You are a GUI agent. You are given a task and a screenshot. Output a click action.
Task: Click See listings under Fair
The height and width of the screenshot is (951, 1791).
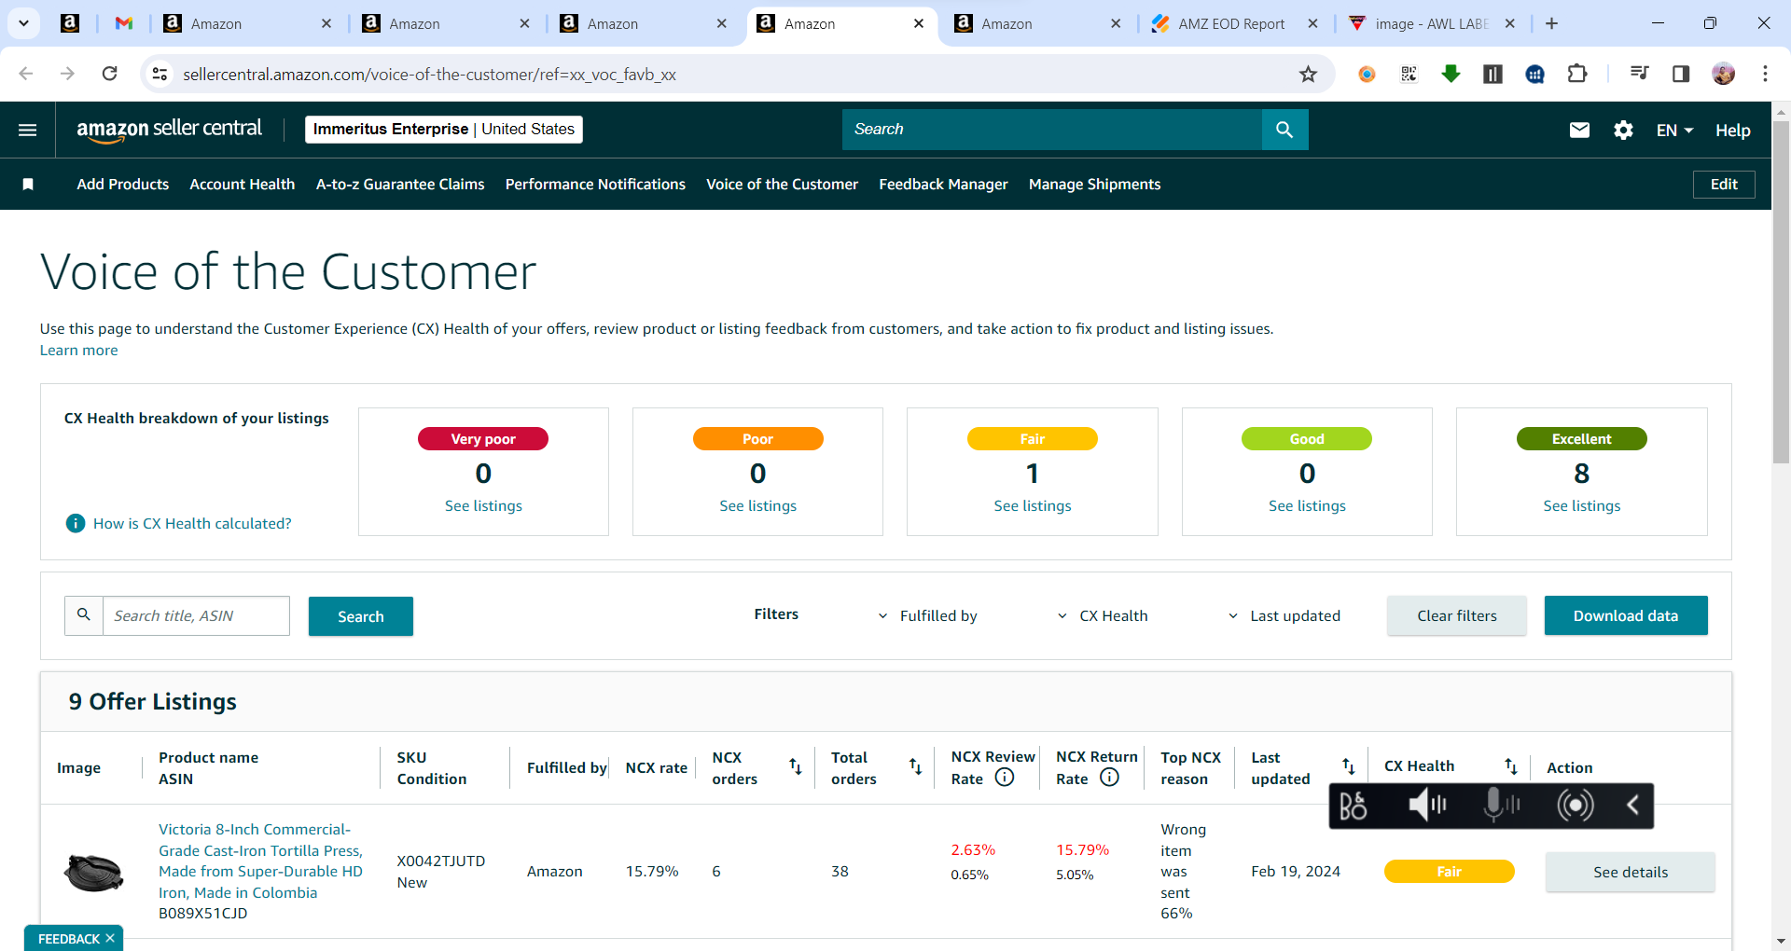coord(1032,506)
